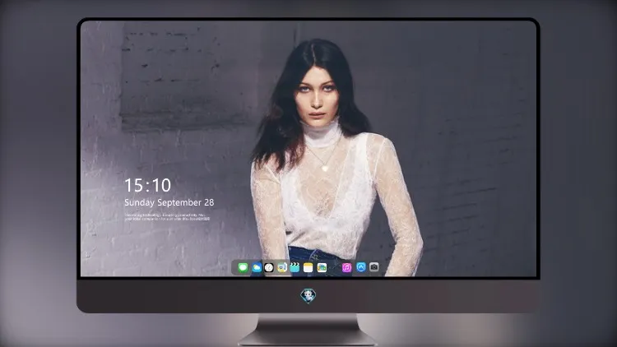This screenshot has height=347, width=617.
Task: Launch the teal clapperboard video app
Action: click(295, 267)
